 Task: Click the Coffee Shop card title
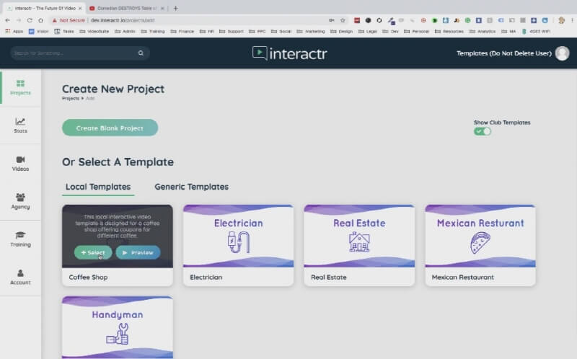pos(88,278)
